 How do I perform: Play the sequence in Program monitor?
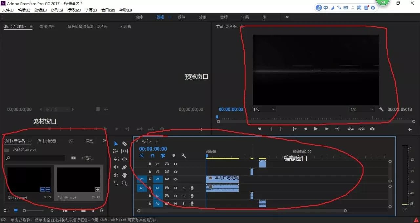coord(316,129)
